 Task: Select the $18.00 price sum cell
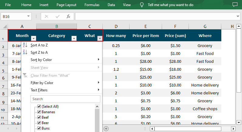pos(175,69)
